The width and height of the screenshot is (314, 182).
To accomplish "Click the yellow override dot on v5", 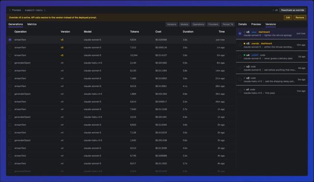I will (244, 44).
